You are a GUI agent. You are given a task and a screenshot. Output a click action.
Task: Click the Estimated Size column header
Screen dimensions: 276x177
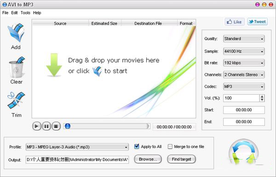[104, 23]
